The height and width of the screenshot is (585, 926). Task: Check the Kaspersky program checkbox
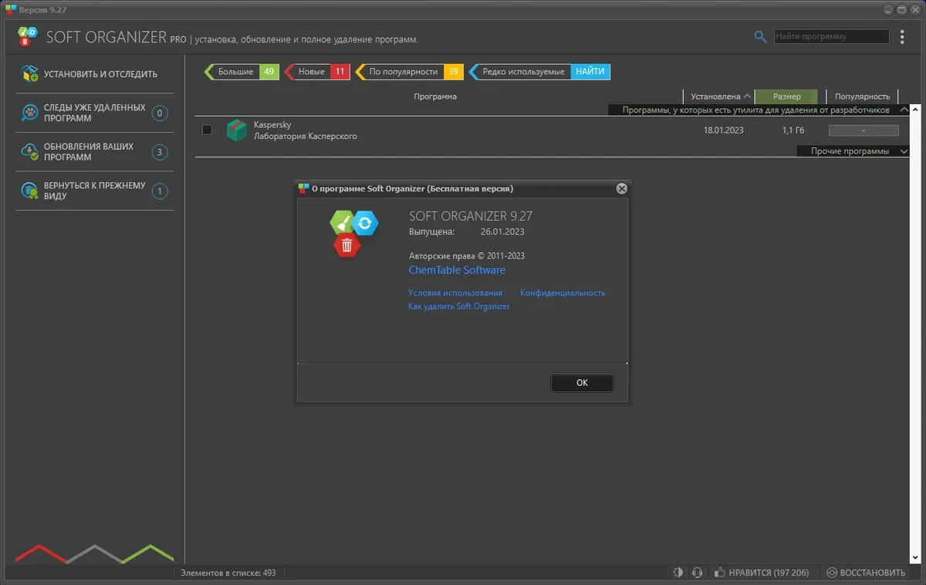(207, 130)
